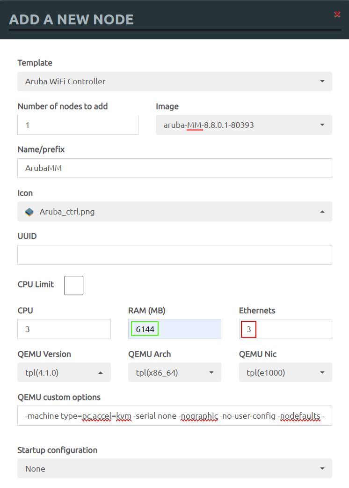Open the Template dropdown
Image resolution: width=349 pixels, height=488 pixels.
(174, 81)
